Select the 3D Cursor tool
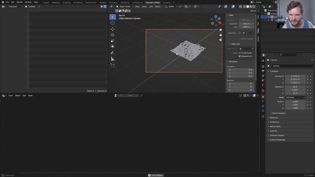Screen dimensions: 315x177 coord(113,23)
